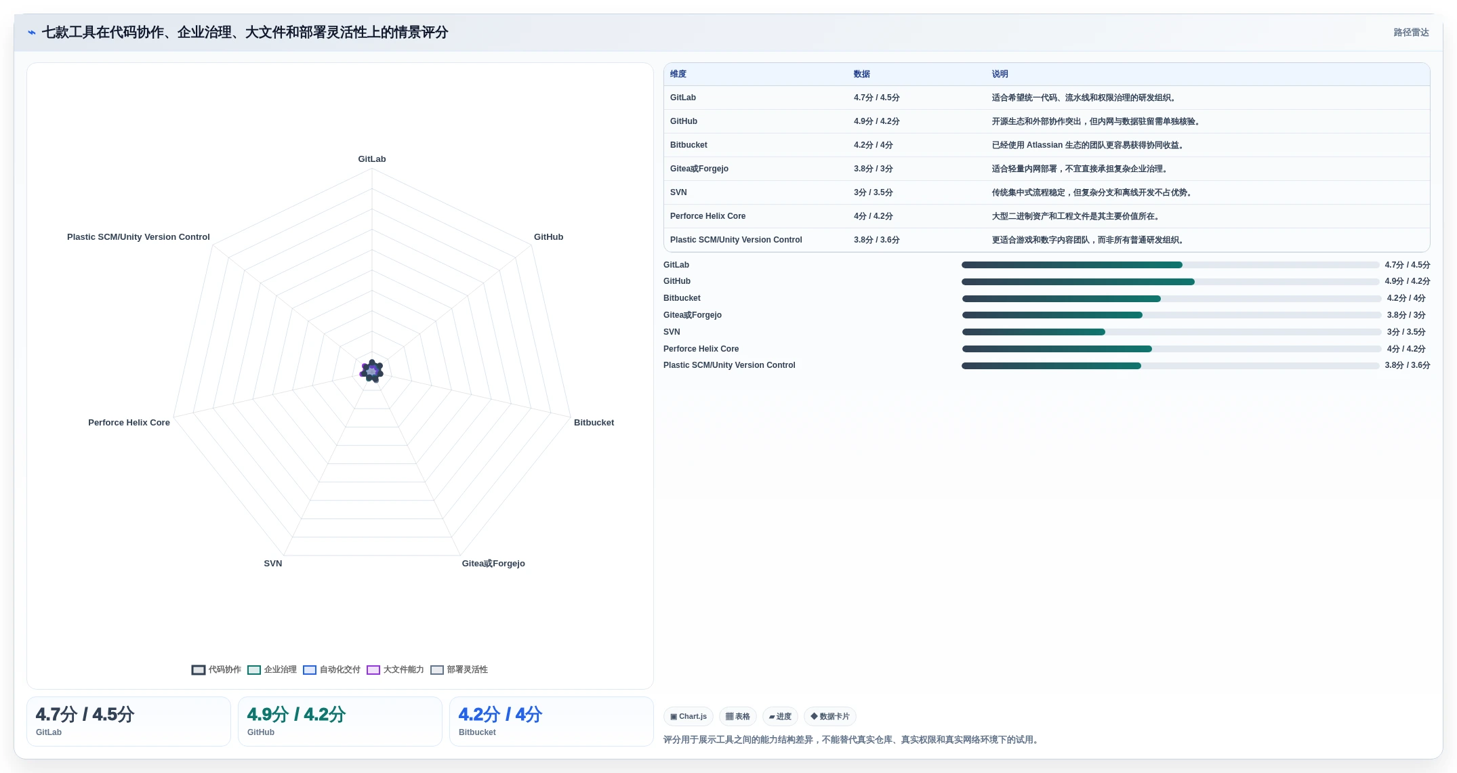Click the Plastic SCM/Unity Version Control radar axis label
This screenshot has height=773, width=1457.
(x=138, y=237)
